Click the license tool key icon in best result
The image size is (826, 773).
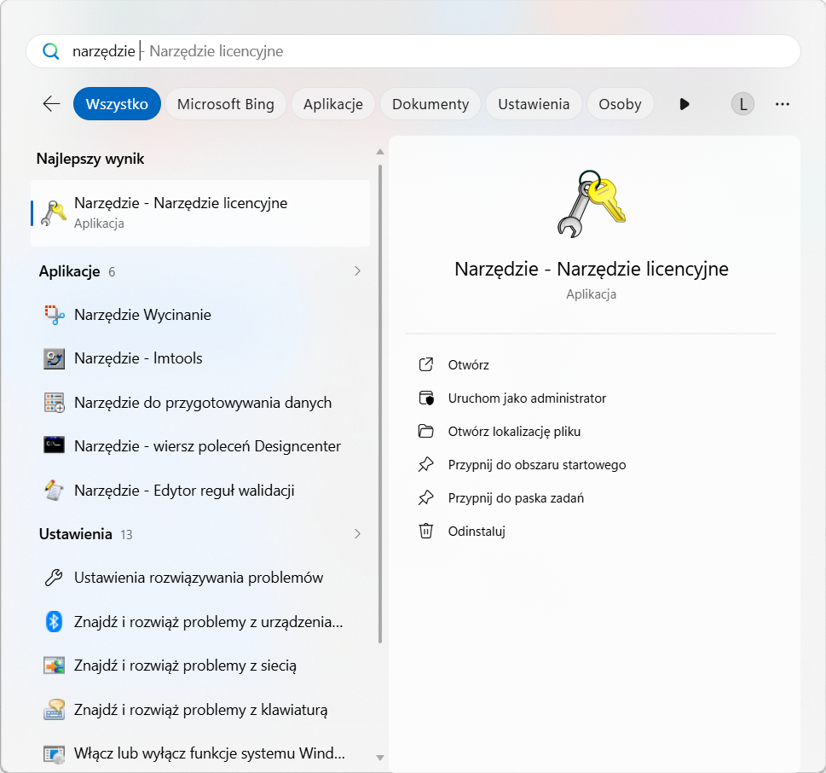[55, 213]
